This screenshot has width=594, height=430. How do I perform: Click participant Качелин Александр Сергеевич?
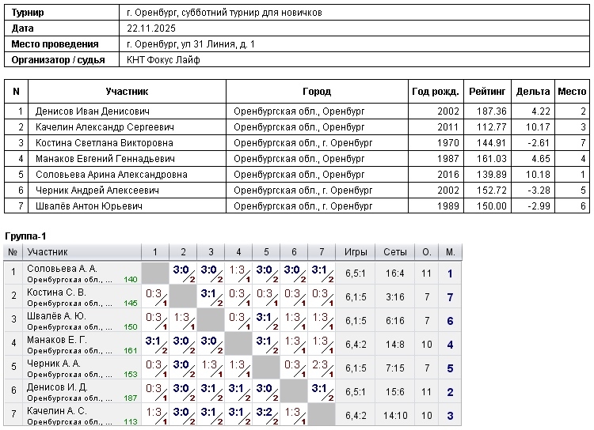pyautogui.click(x=105, y=127)
